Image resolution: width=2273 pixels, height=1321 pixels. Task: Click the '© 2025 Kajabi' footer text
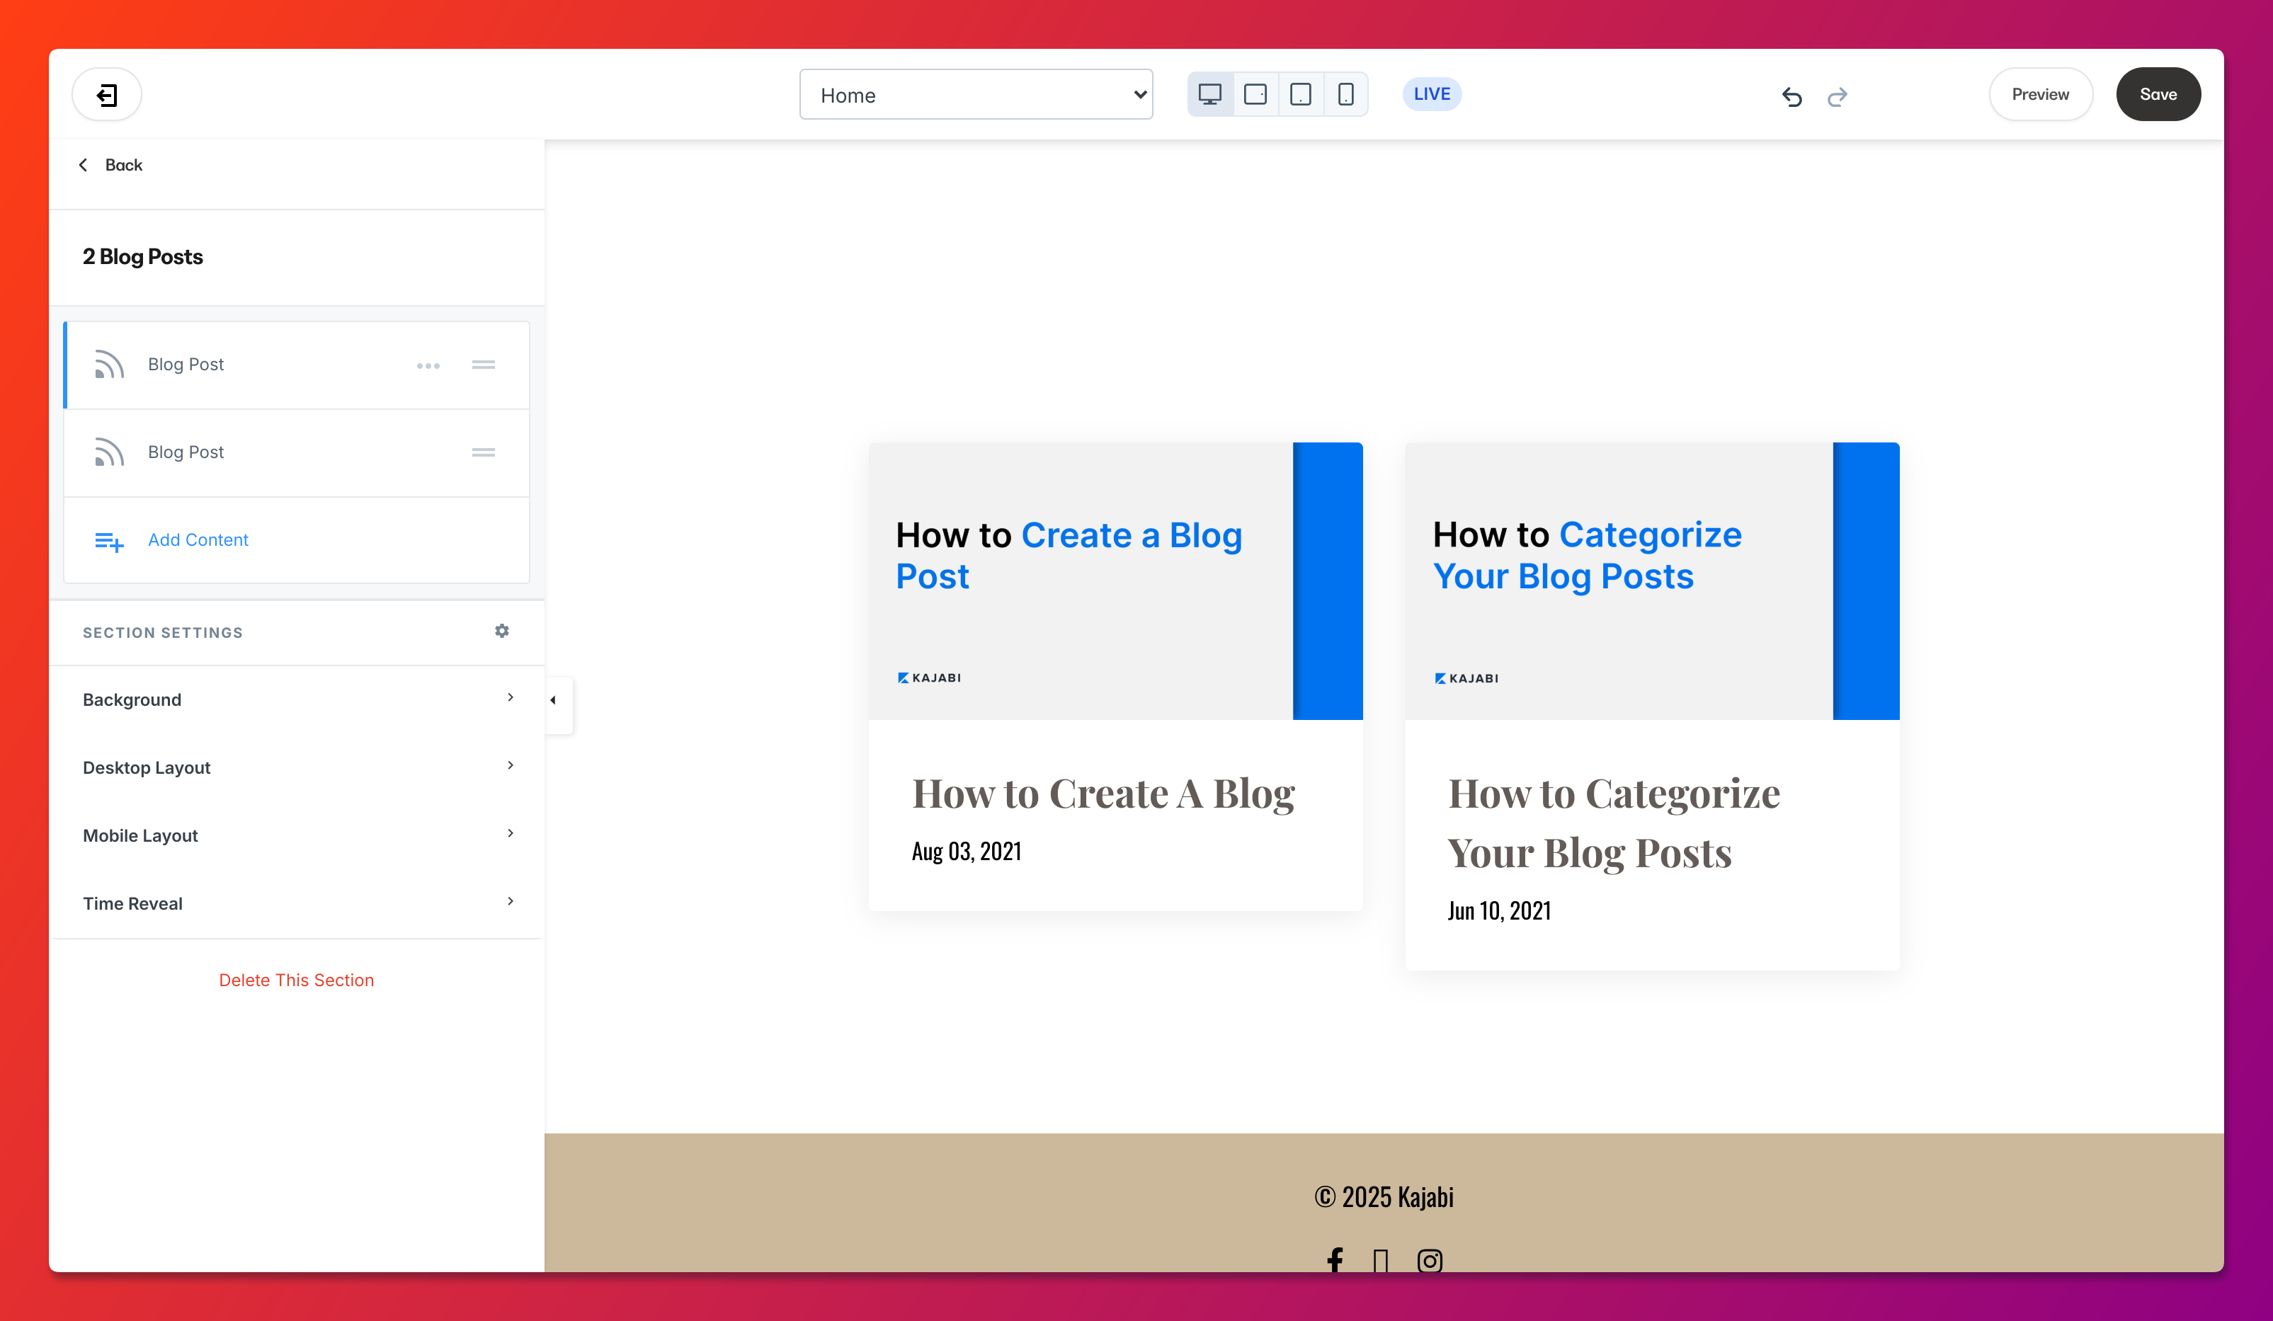coord(1384,1196)
